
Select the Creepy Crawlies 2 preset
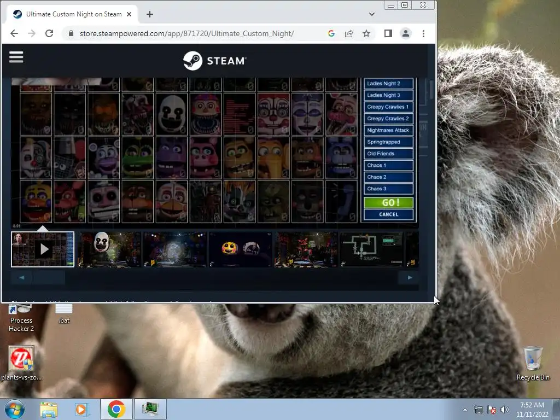(389, 119)
